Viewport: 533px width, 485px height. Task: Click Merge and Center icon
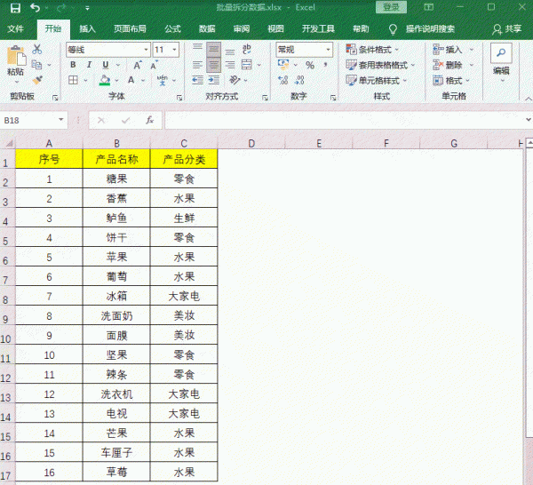247,65
